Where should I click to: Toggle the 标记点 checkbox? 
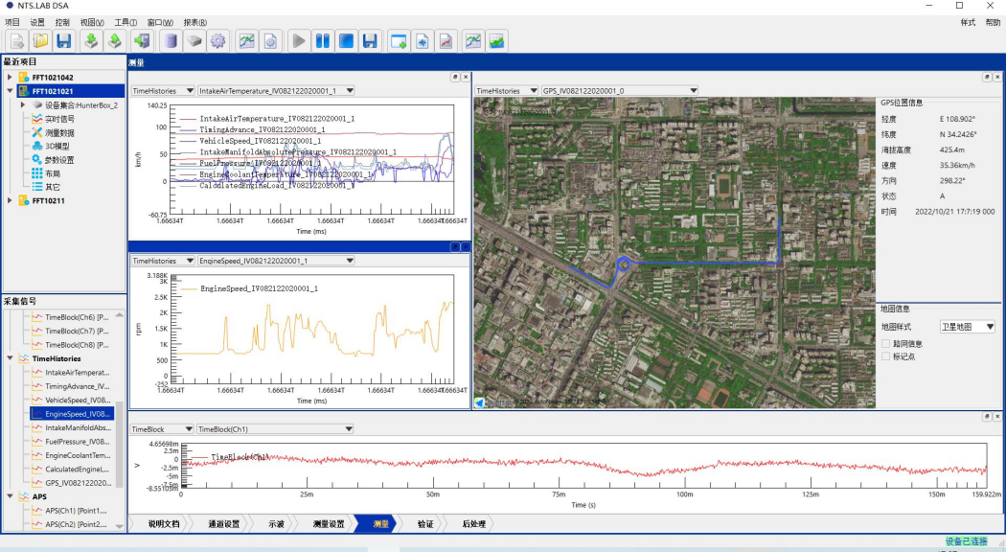pos(886,356)
